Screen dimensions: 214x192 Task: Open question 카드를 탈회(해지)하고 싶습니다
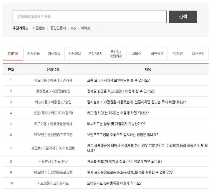coord(125,161)
